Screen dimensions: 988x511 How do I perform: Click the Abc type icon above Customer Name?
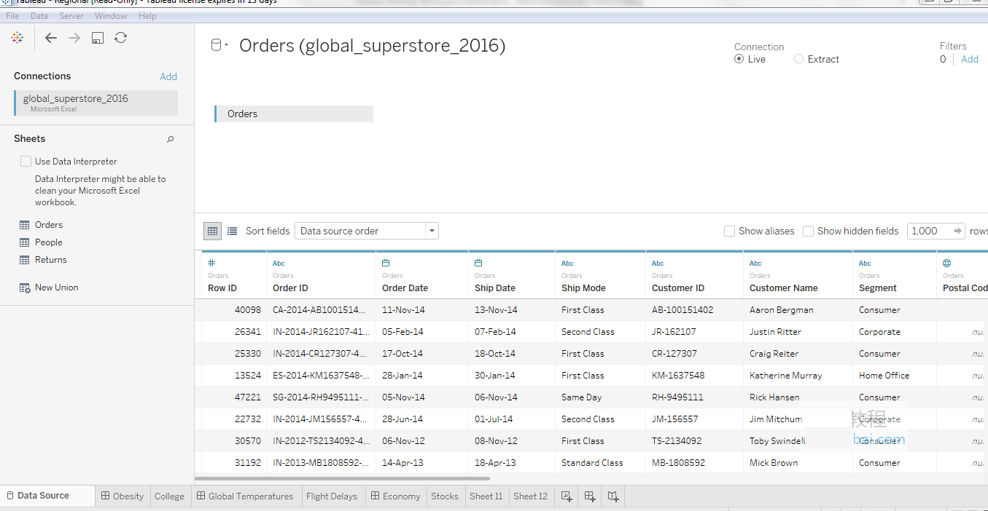(x=755, y=264)
